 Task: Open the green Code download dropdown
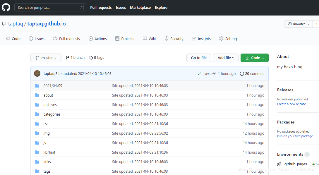[255, 58]
